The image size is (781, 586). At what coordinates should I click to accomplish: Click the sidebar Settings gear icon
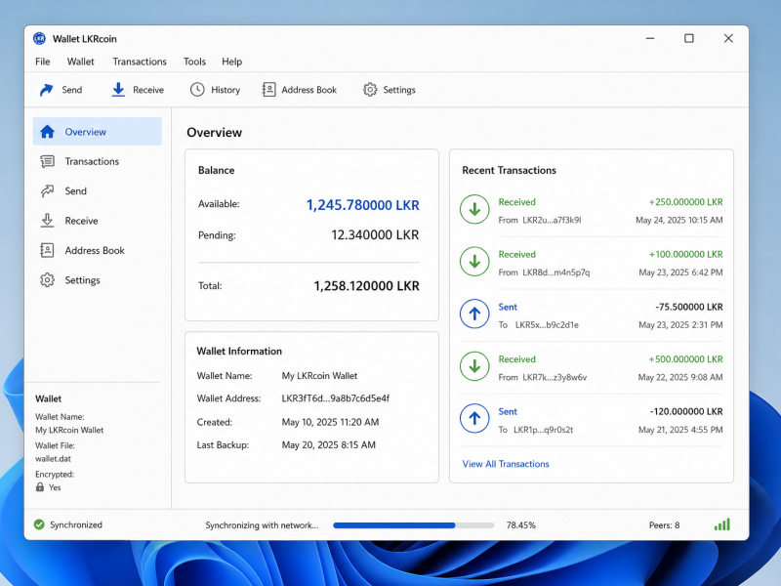pyautogui.click(x=47, y=280)
